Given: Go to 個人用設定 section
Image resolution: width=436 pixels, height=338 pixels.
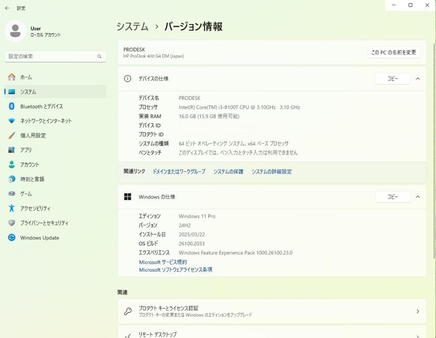Looking at the screenshot, I should point(55,135).
